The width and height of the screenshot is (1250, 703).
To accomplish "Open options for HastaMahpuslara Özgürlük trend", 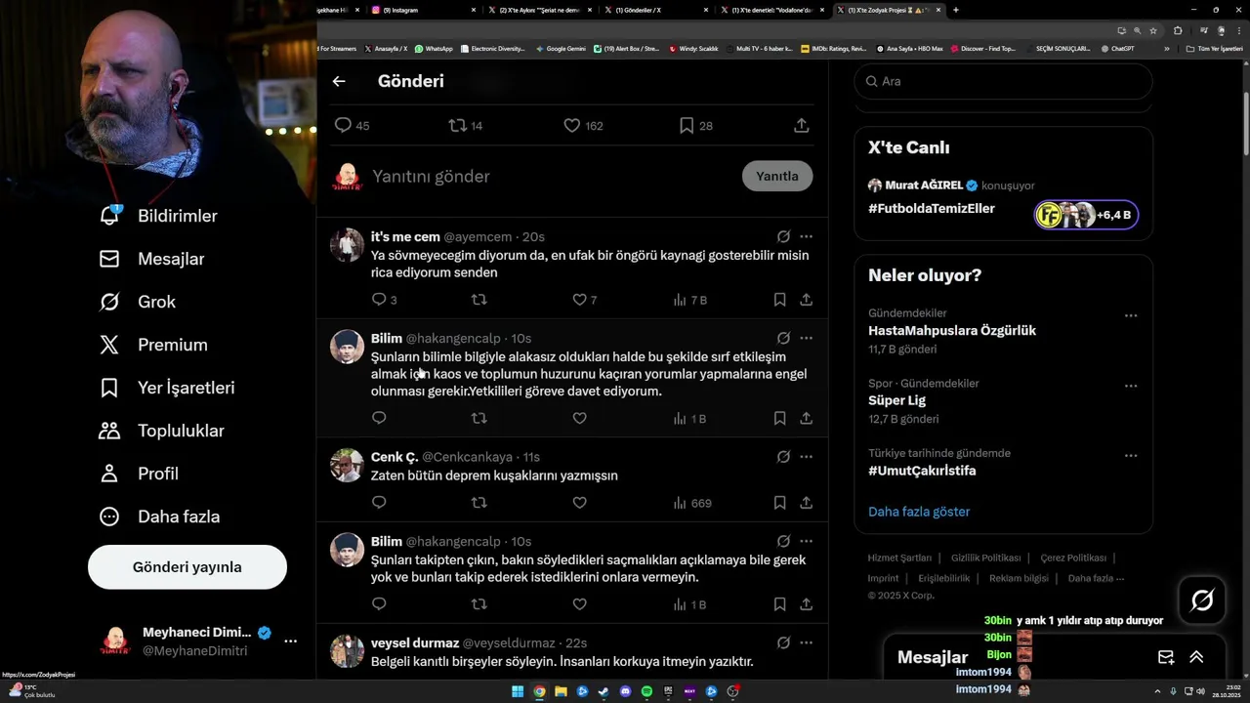I will point(1131,315).
